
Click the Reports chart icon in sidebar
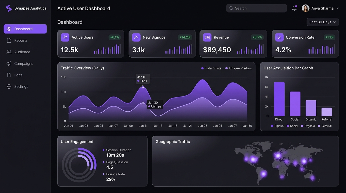point(9,40)
